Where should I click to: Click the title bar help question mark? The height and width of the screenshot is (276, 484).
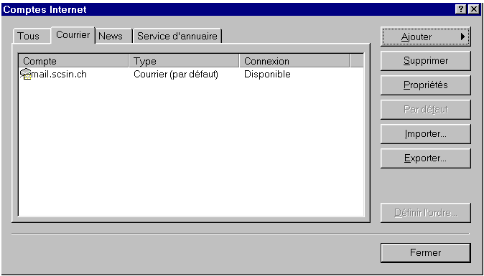[x=460, y=9]
